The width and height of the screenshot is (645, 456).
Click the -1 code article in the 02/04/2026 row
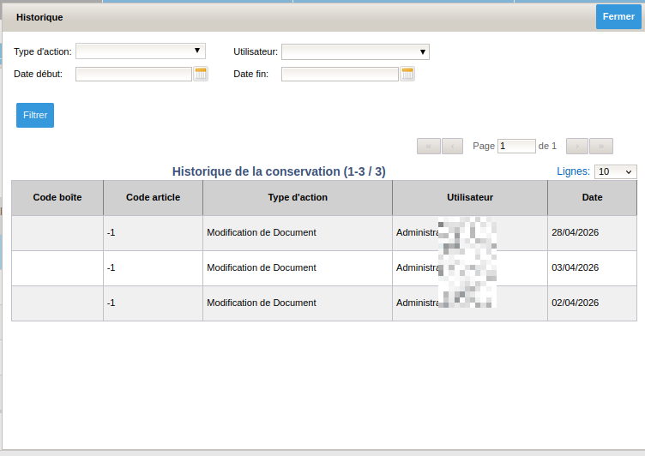coord(111,303)
